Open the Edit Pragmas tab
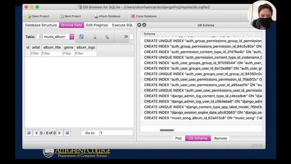This screenshot has height=164, width=291. [97, 25]
